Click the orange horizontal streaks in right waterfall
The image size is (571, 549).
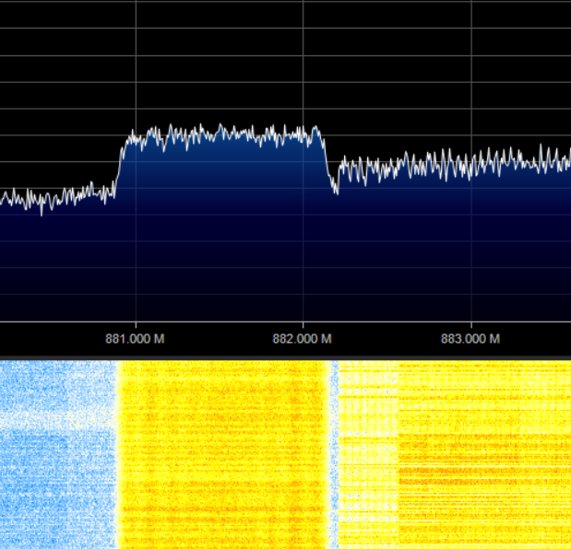(x=480, y=474)
